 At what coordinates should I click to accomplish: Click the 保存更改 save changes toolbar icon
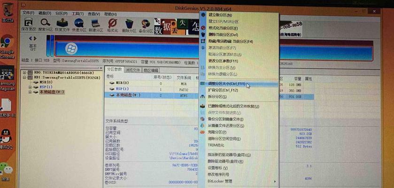[x=28, y=25]
